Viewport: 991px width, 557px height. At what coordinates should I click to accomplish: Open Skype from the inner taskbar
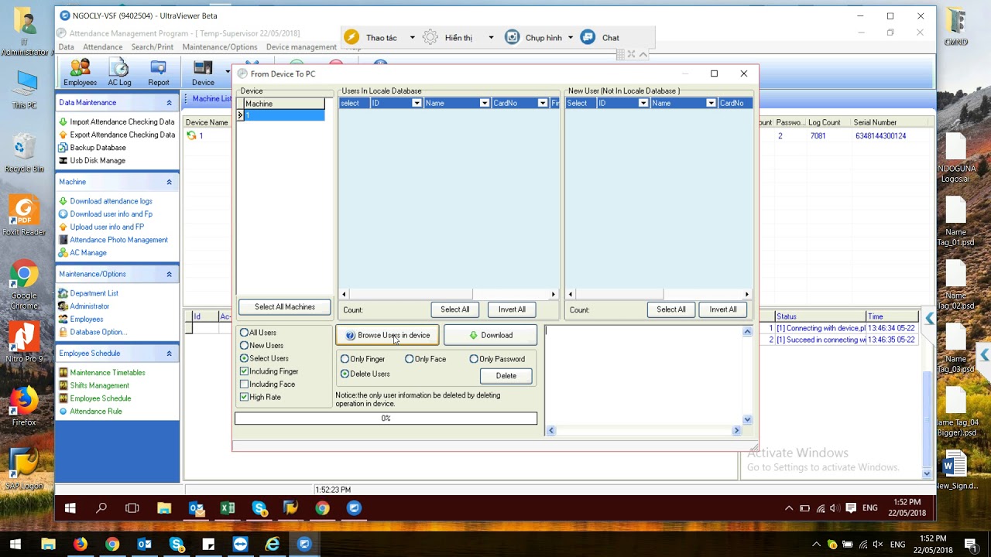point(259,508)
